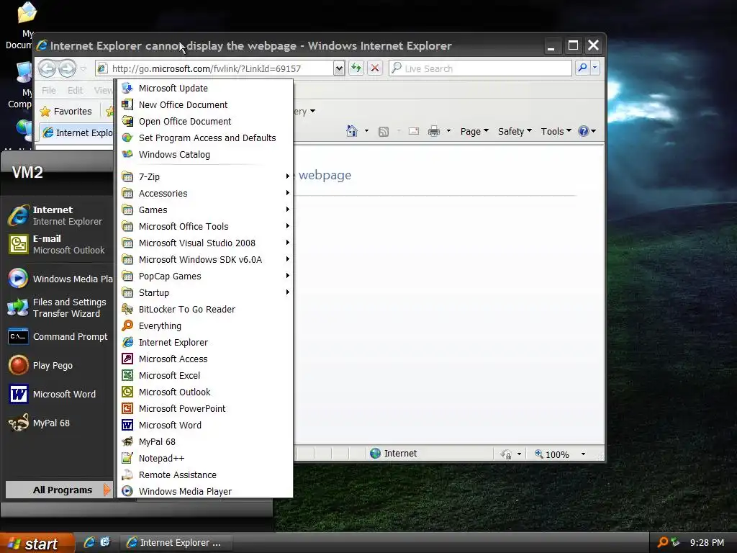Launch Windows Catalog
This screenshot has width=737, height=553.
point(205,154)
